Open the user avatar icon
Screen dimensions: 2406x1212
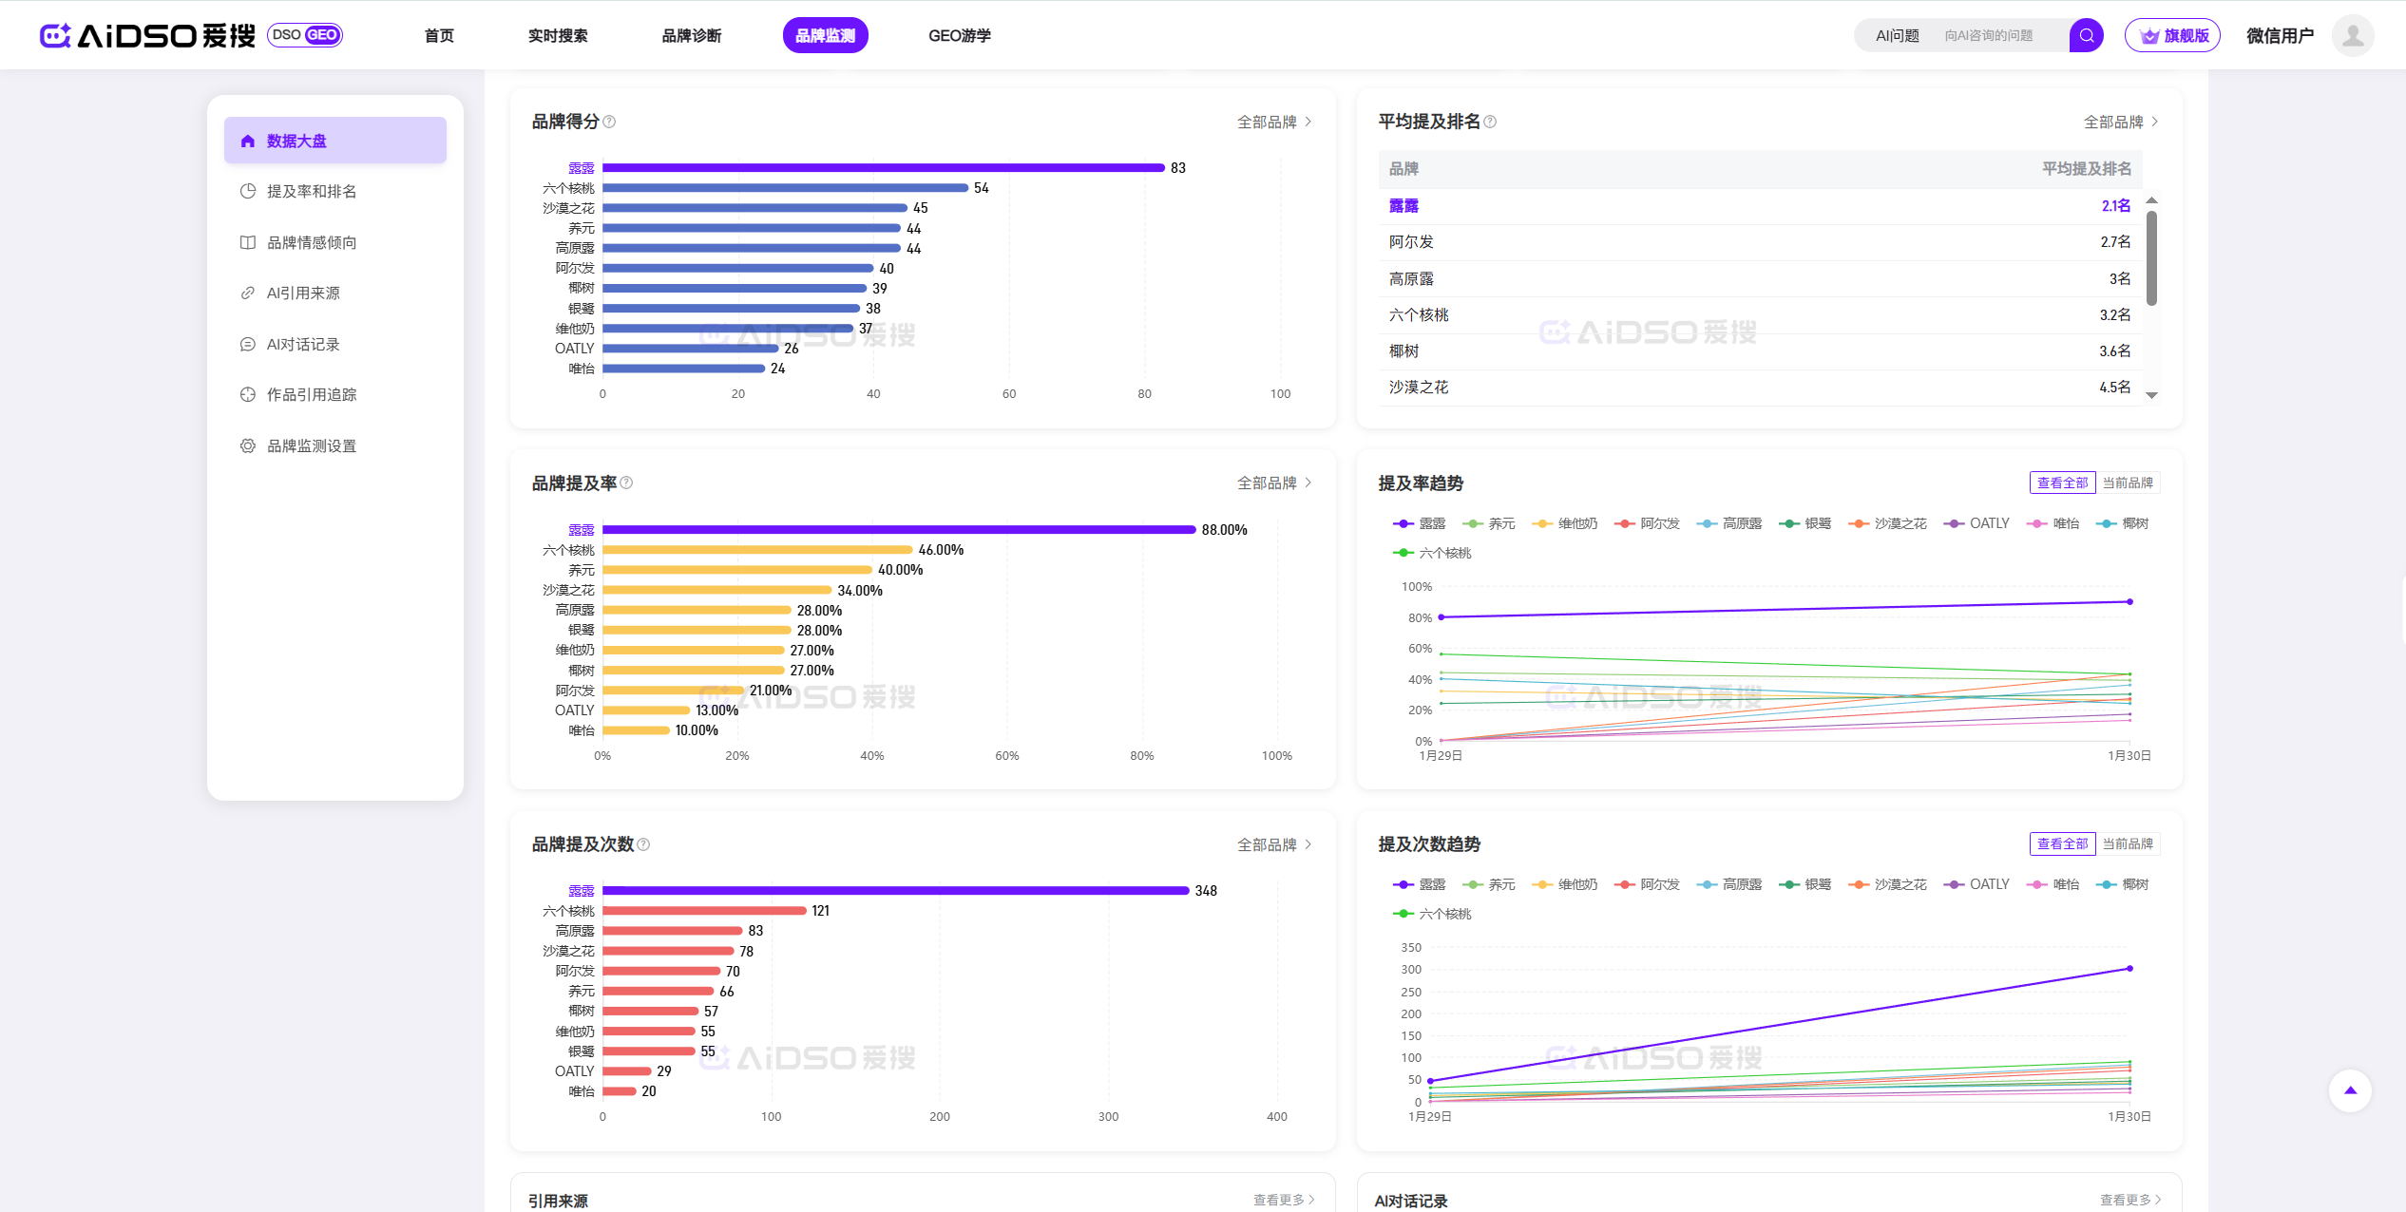(2353, 36)
